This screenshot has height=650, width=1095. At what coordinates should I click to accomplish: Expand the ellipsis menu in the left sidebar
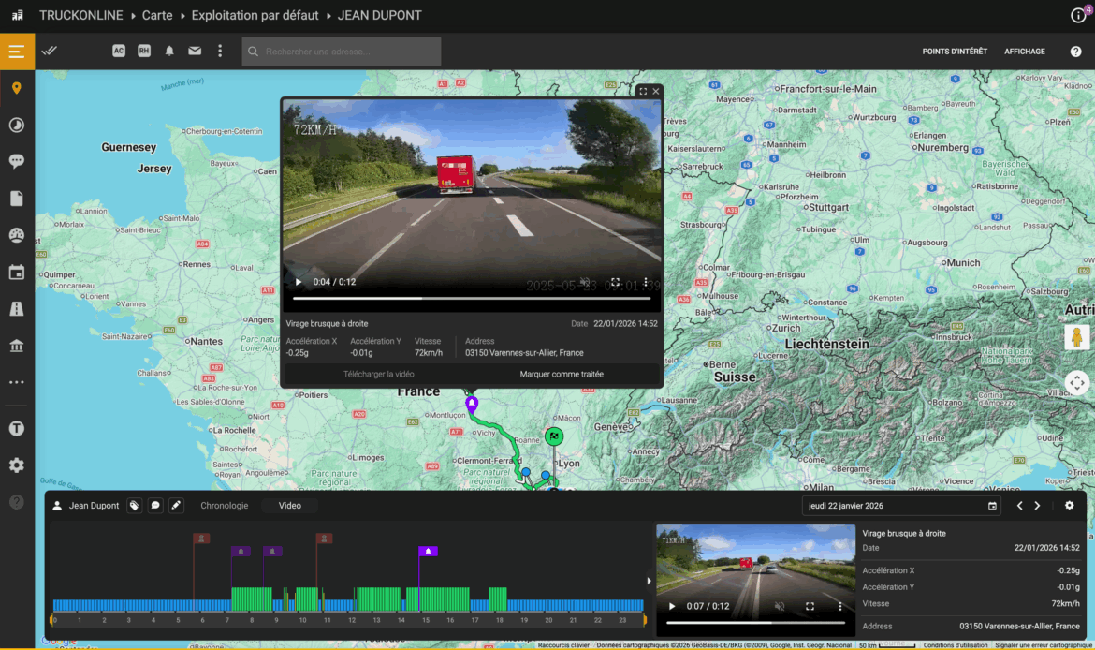pos(16,381)
